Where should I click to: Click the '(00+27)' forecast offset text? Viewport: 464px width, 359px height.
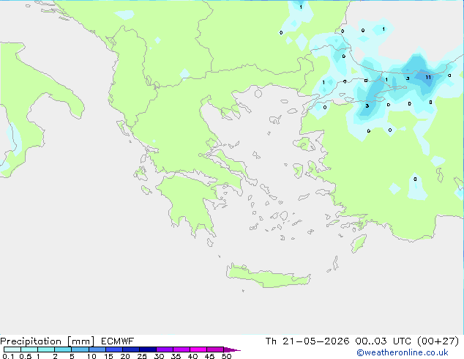[x=438, y=341]
